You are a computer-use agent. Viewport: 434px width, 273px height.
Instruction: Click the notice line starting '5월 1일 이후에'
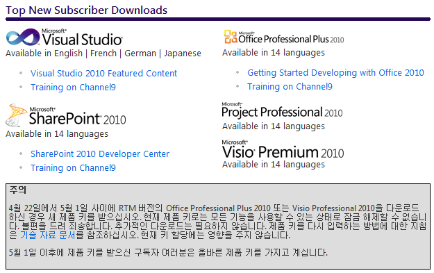168,253
